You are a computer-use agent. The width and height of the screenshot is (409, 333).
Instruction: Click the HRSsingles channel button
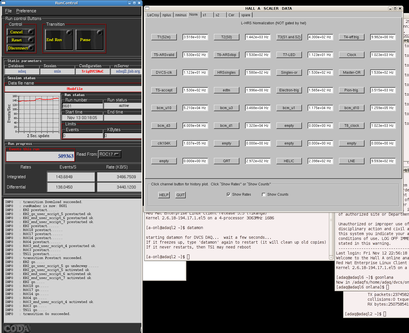[226, 73]
